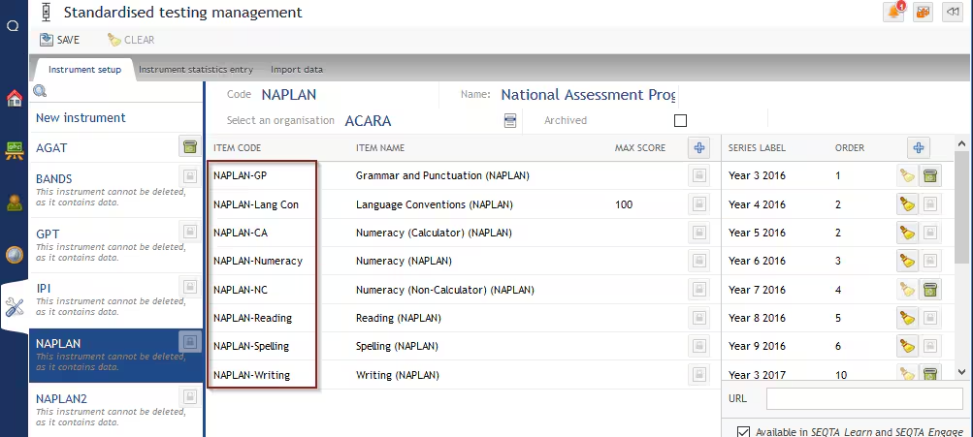Click the Year 6 2016 series label
Screen dimensions: 973x437
(x=757, y=261)
